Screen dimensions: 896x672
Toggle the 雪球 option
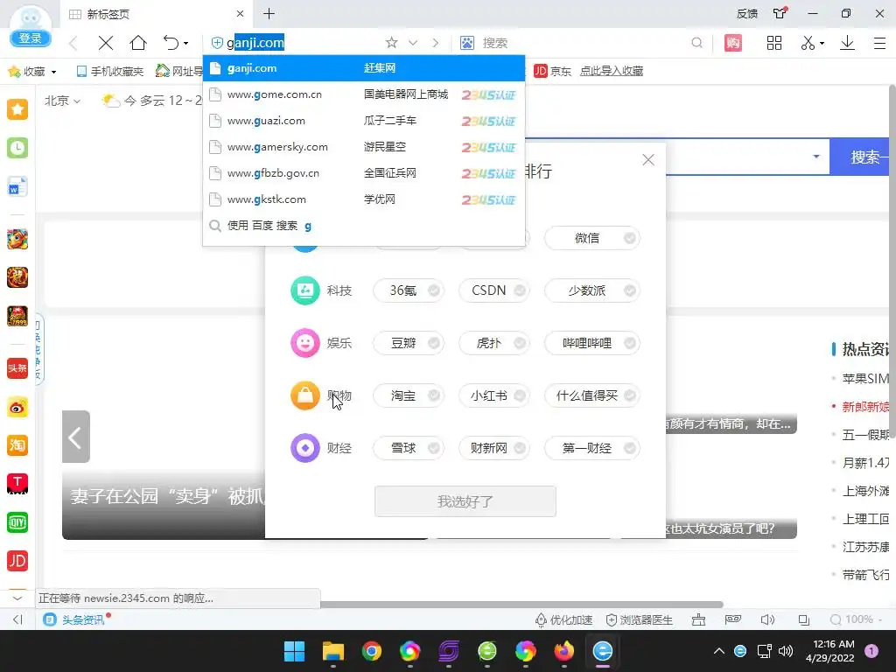pos(409,449)
